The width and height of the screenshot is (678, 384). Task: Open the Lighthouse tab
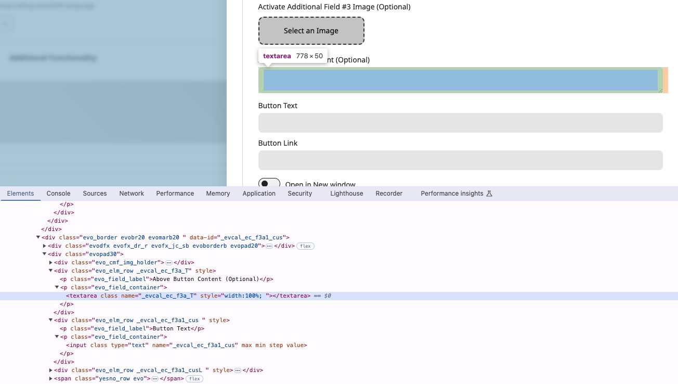(347, 194)
